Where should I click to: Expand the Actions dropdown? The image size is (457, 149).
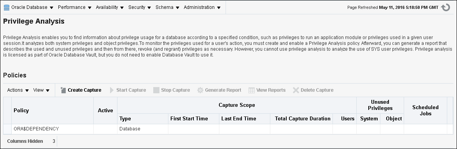click(x=18, y=90)
